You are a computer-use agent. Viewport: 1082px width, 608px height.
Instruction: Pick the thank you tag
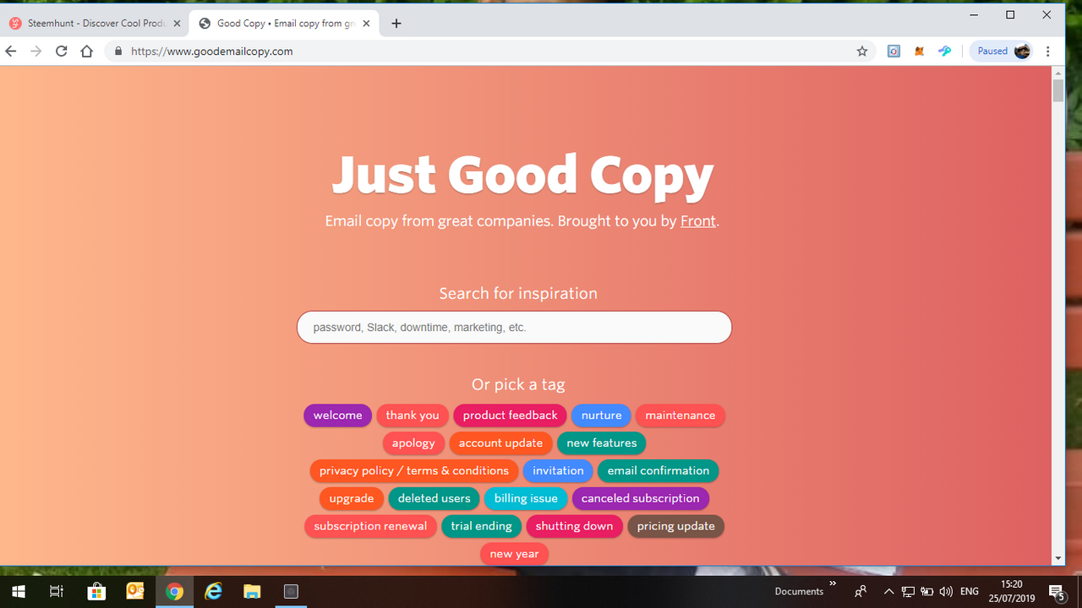[x=413, y=415]
